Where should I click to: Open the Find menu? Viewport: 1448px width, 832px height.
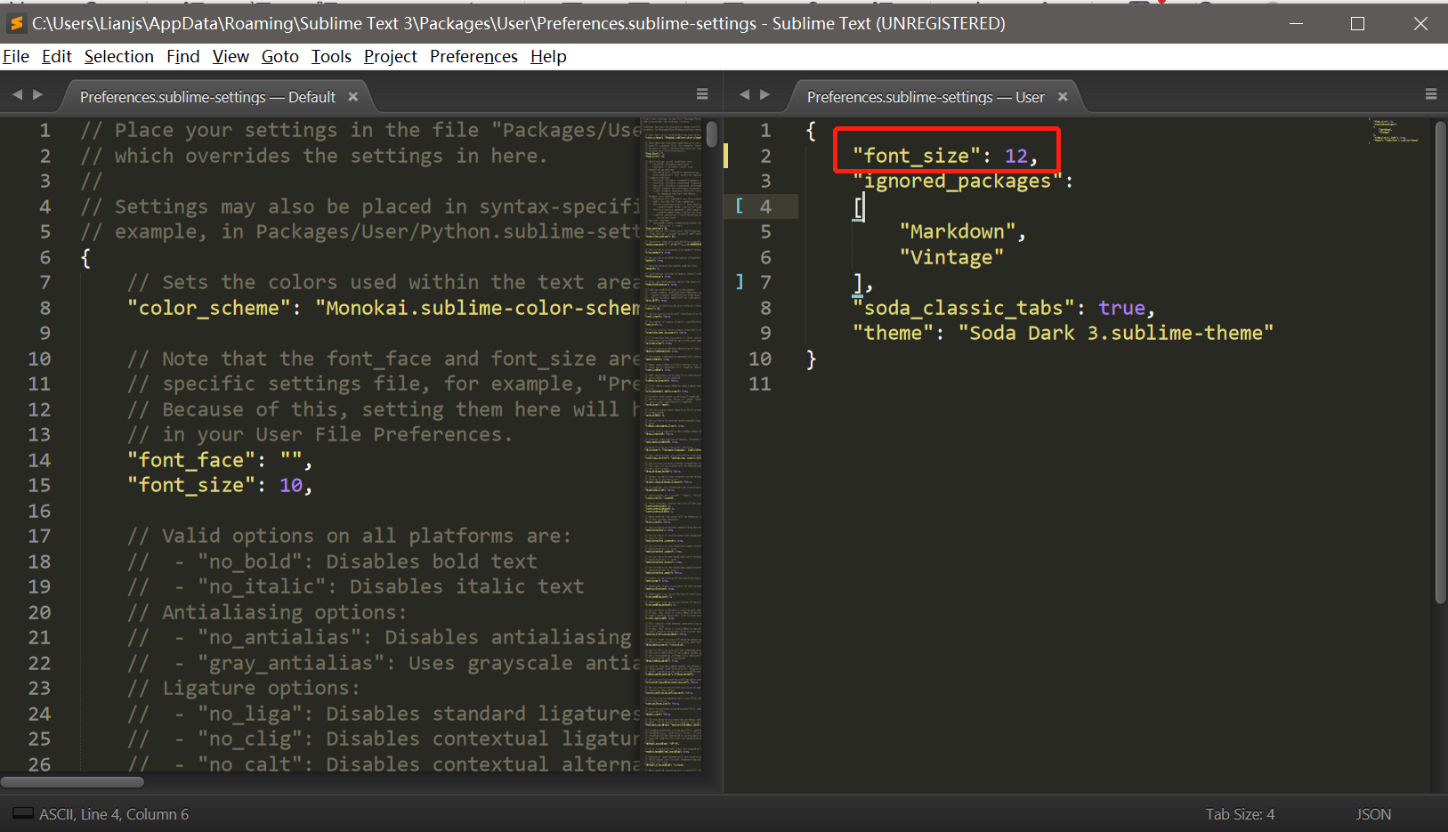tap(183, 57)
